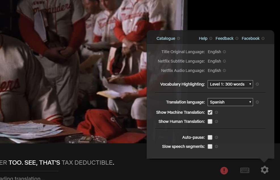The height and width of the screenshot is (180, 280).
Task: Click the Help link
Action: (203, 38)
